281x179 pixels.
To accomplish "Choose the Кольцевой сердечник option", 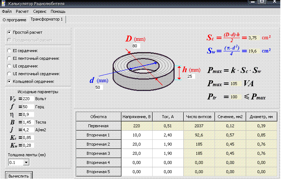I will pyautogui.click(x=9, y=81).
